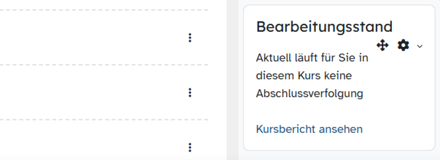The width and height of the screenshot is (440, 160).
Task: Open the gear settings of Bearbeitungsstand block
Action: point(403,46)
